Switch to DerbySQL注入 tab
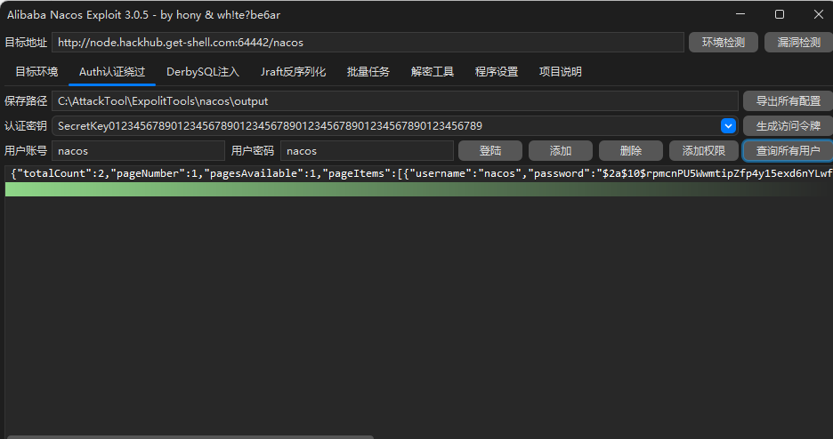 [x=203, y=72]
